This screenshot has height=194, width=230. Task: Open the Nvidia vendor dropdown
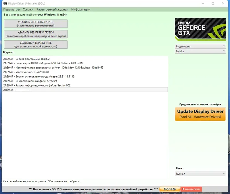[x=200, y=51]
